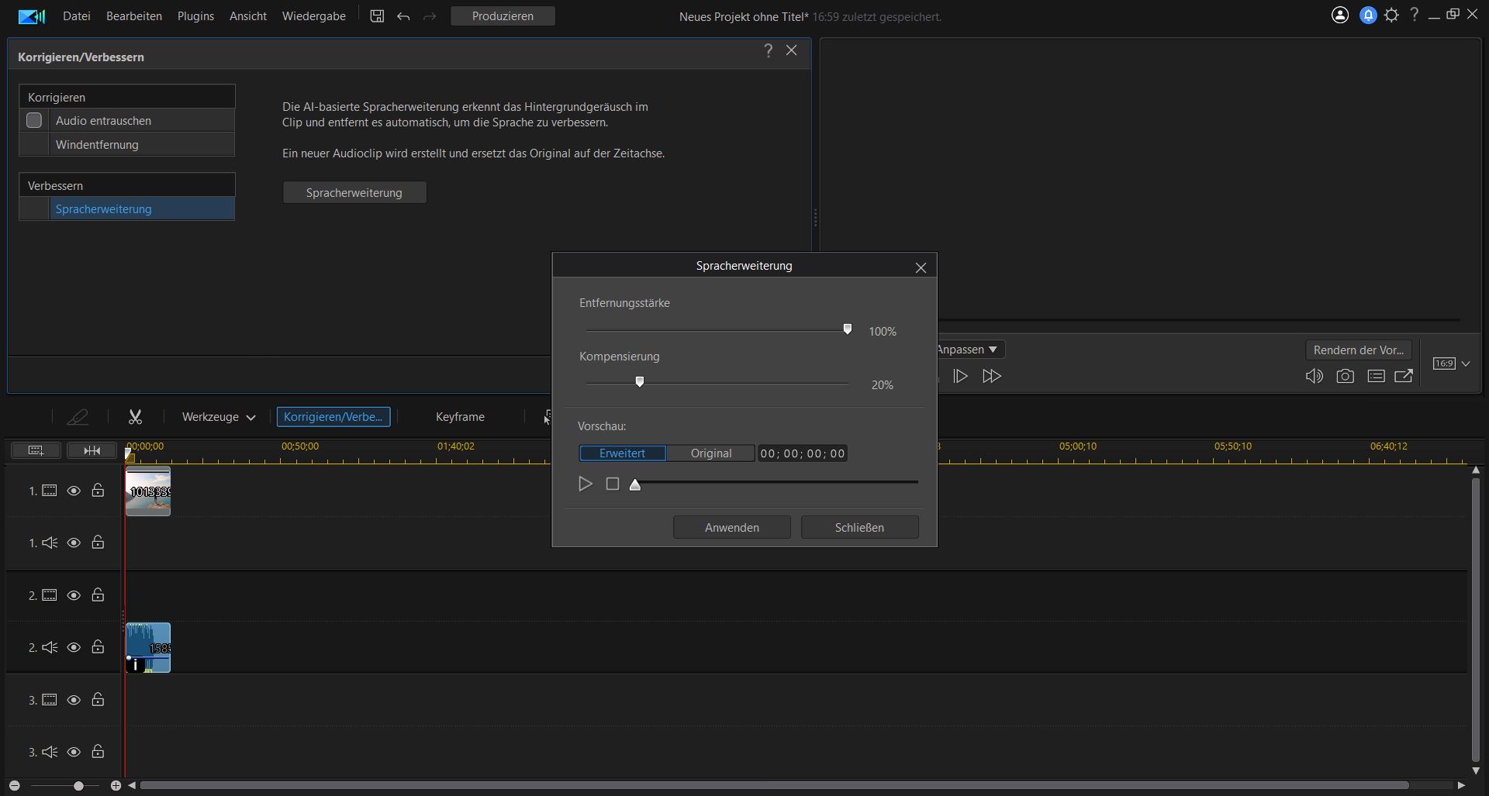Open the 16:9 aspect ratio dropdown
Image resolution: width=1489 pixels, height=796 pixels.
pos(1451,364)
